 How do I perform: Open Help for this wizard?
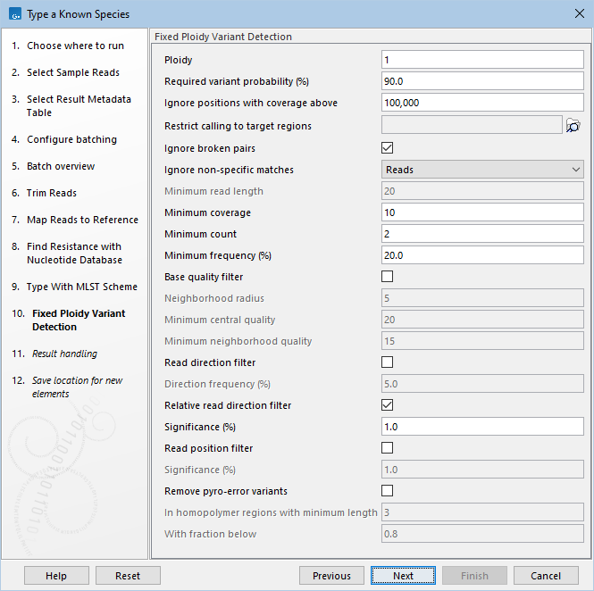point(56,576)
